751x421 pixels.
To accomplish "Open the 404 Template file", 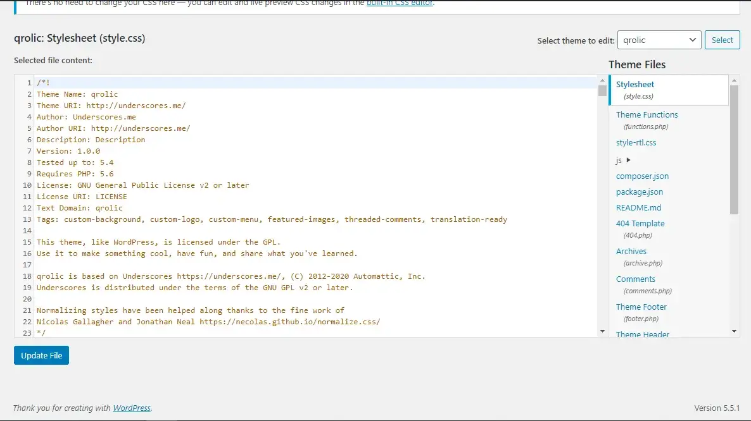I will tap(640, 223).
